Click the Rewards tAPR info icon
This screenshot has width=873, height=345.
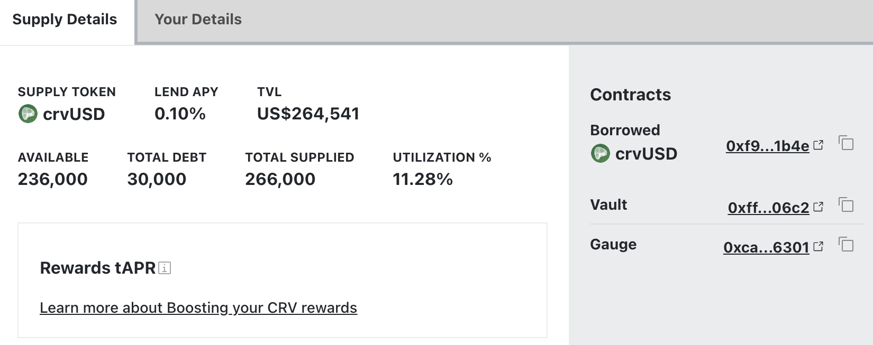click(x=165, y=268)
